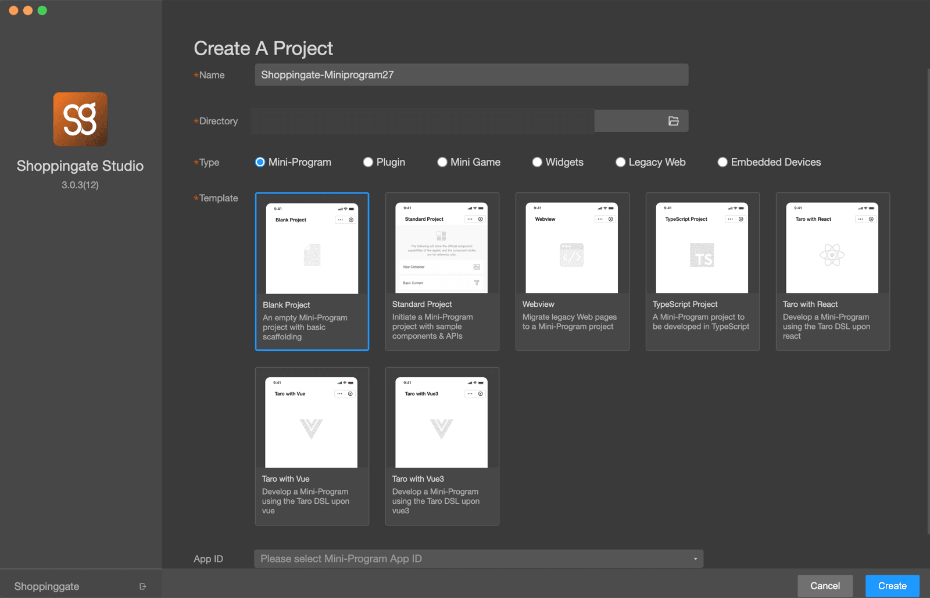930x598 pixels.
Task: Click the Create button
Action: (x=892, y=586)
